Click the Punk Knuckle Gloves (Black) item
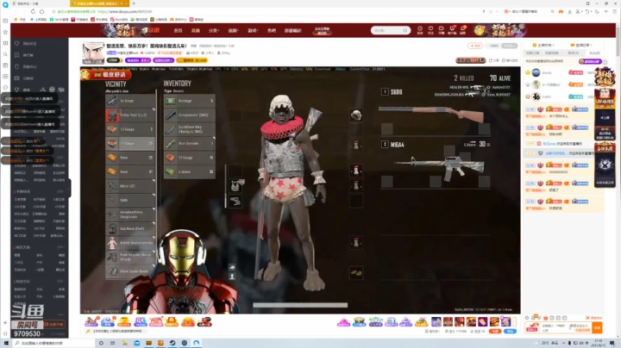The image size is (621, 348). point(130,257)
